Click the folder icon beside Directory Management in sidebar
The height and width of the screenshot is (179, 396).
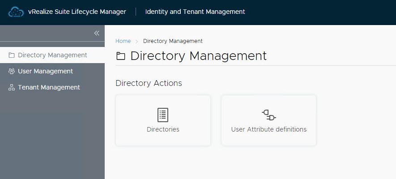12,55
